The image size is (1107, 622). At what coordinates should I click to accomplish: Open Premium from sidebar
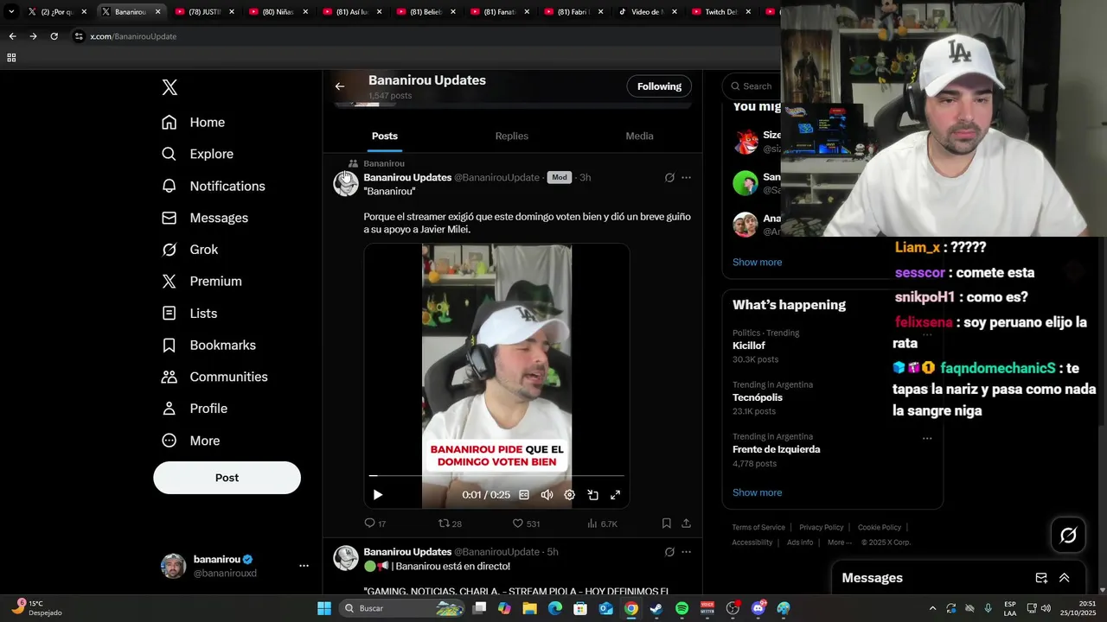coord(202,282)
